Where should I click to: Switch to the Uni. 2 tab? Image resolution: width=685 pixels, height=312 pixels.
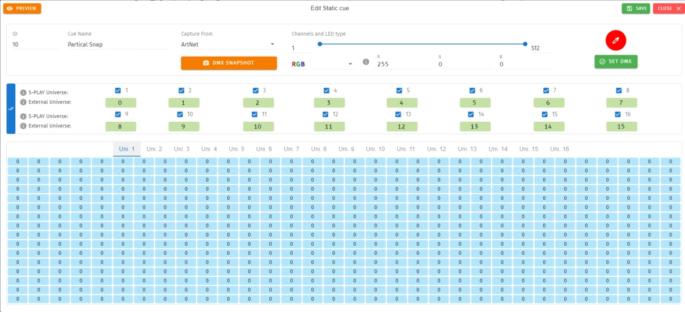tap(154, 149)
